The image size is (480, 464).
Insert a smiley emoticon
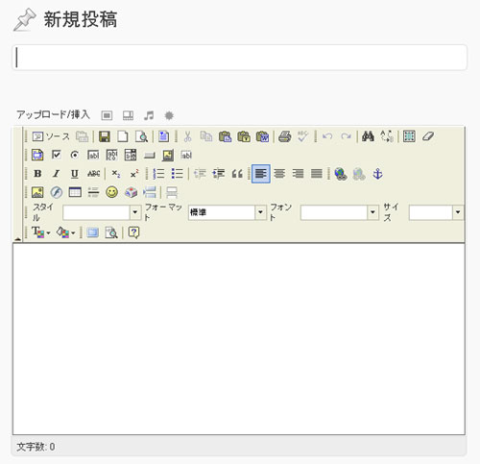click(x=111, y=192)
